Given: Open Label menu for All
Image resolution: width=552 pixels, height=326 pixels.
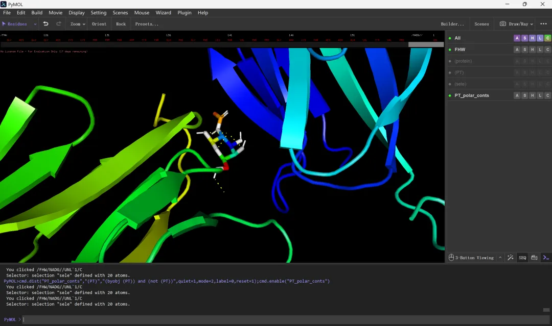Looking at the screenshot, I should click(540, 38).
